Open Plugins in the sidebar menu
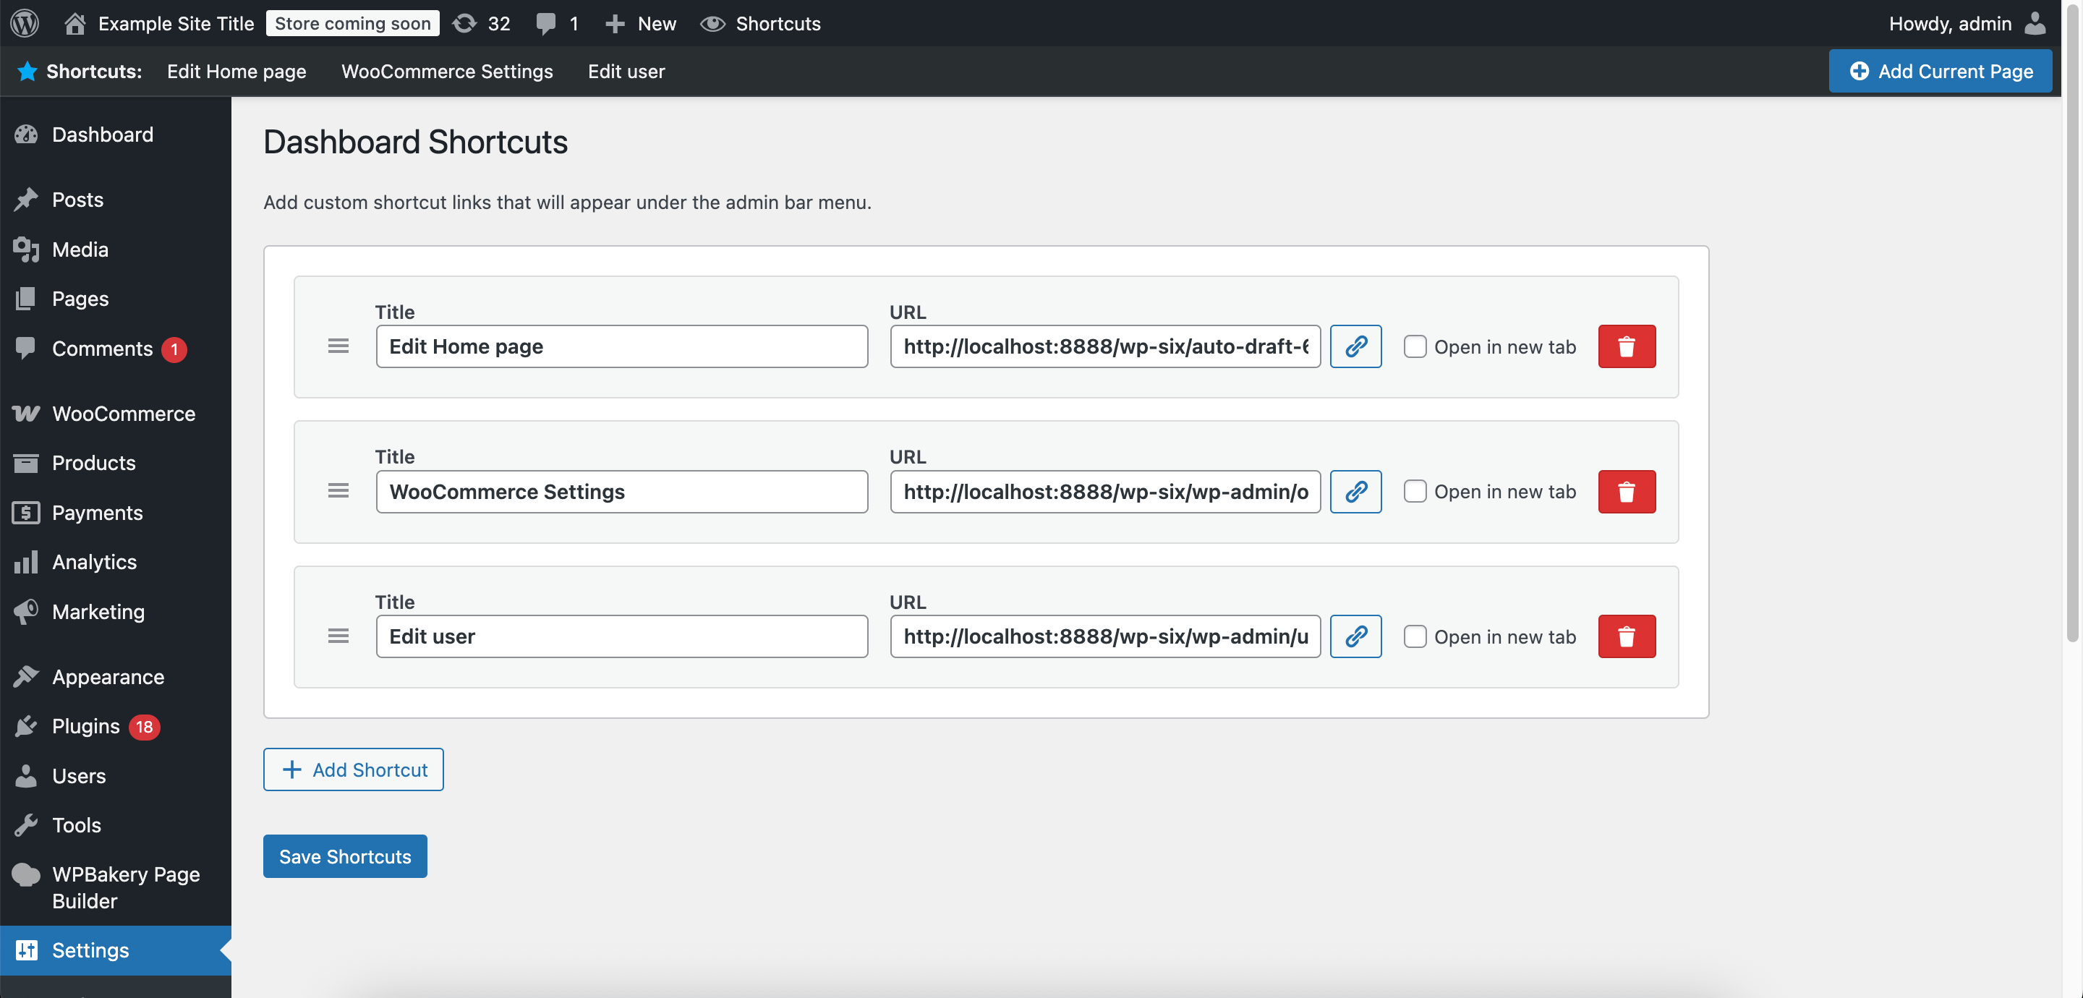The height and width of the screenshot is (998, 2083). pyautogui.click(x=86, y=726)
